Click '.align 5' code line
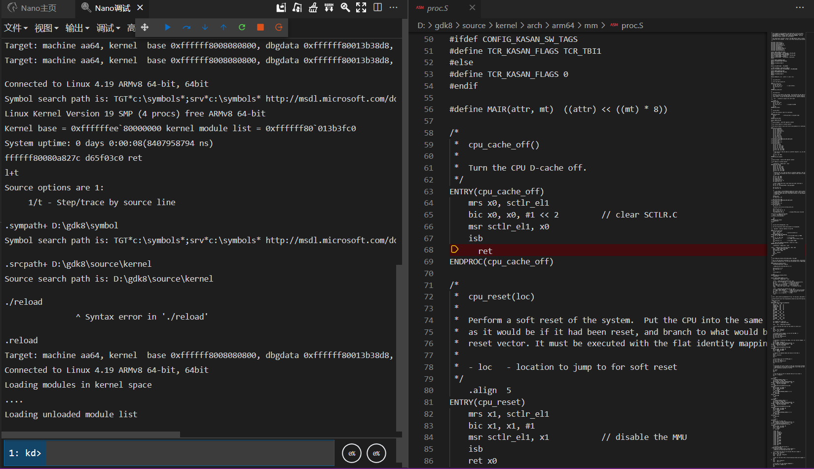The height and width of the screenshot is (469, 814). pos(489,391)
